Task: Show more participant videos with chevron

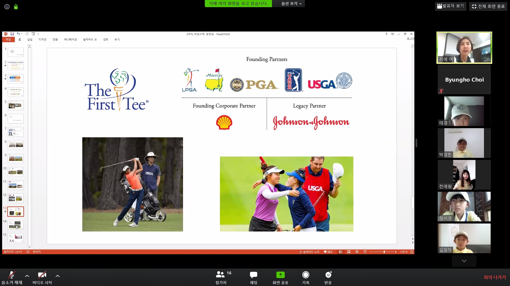Action: coord(464,261)
